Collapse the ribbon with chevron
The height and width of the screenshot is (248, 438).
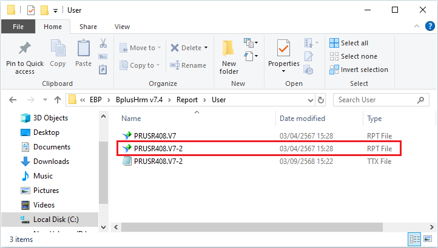tap(417, 27)
